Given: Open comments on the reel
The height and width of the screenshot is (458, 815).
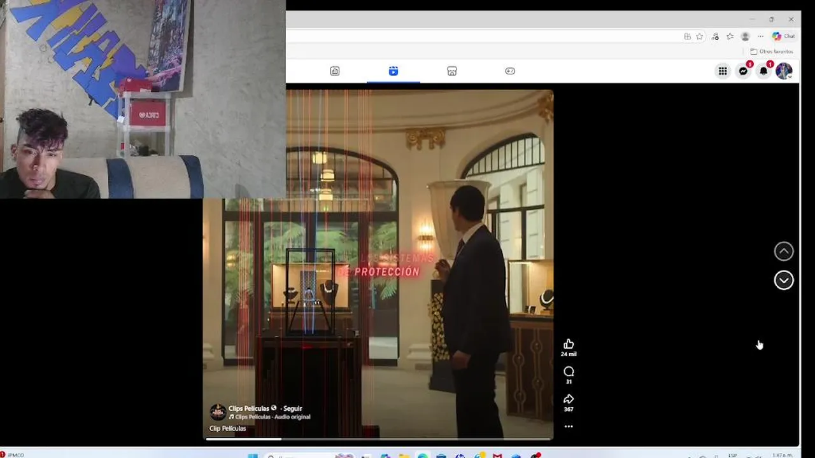Looking at the screenshot, I should click(x=569, y=371).
